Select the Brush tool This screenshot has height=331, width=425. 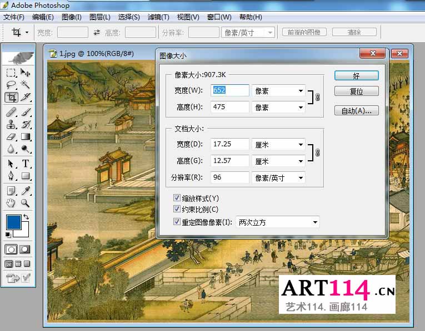click(25, 112)
